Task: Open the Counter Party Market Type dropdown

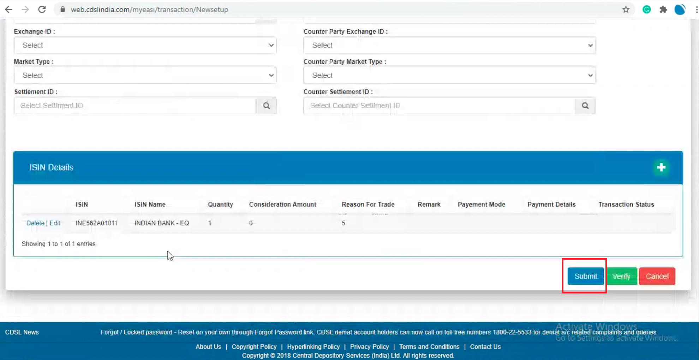Action: 449,75
